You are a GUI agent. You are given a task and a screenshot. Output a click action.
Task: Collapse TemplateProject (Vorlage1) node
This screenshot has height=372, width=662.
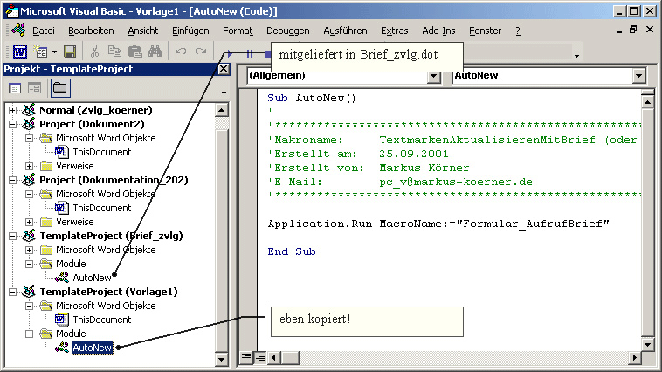[13, 292]
